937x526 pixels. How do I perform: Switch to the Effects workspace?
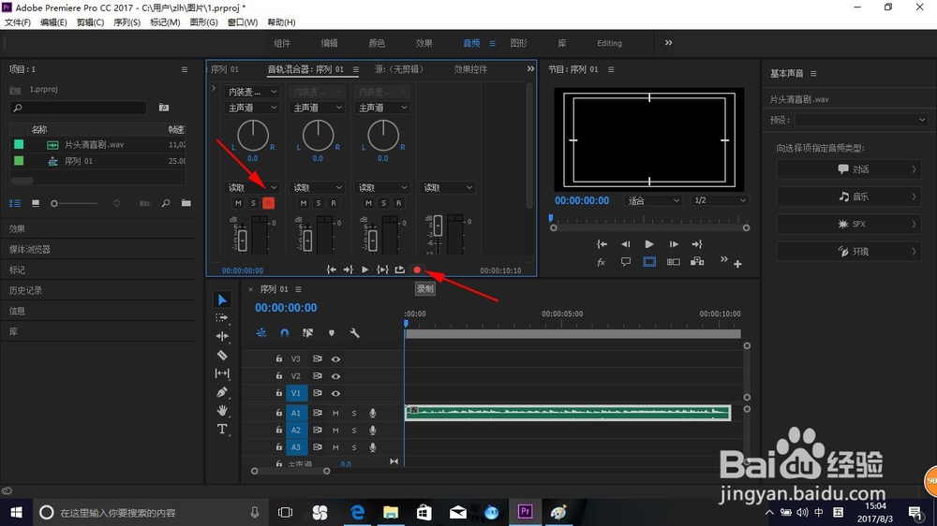(424, 43)
